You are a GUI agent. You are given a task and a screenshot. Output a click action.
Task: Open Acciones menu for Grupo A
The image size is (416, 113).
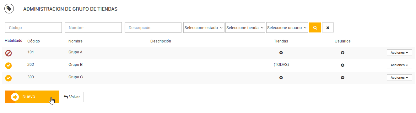click(399, 52)
